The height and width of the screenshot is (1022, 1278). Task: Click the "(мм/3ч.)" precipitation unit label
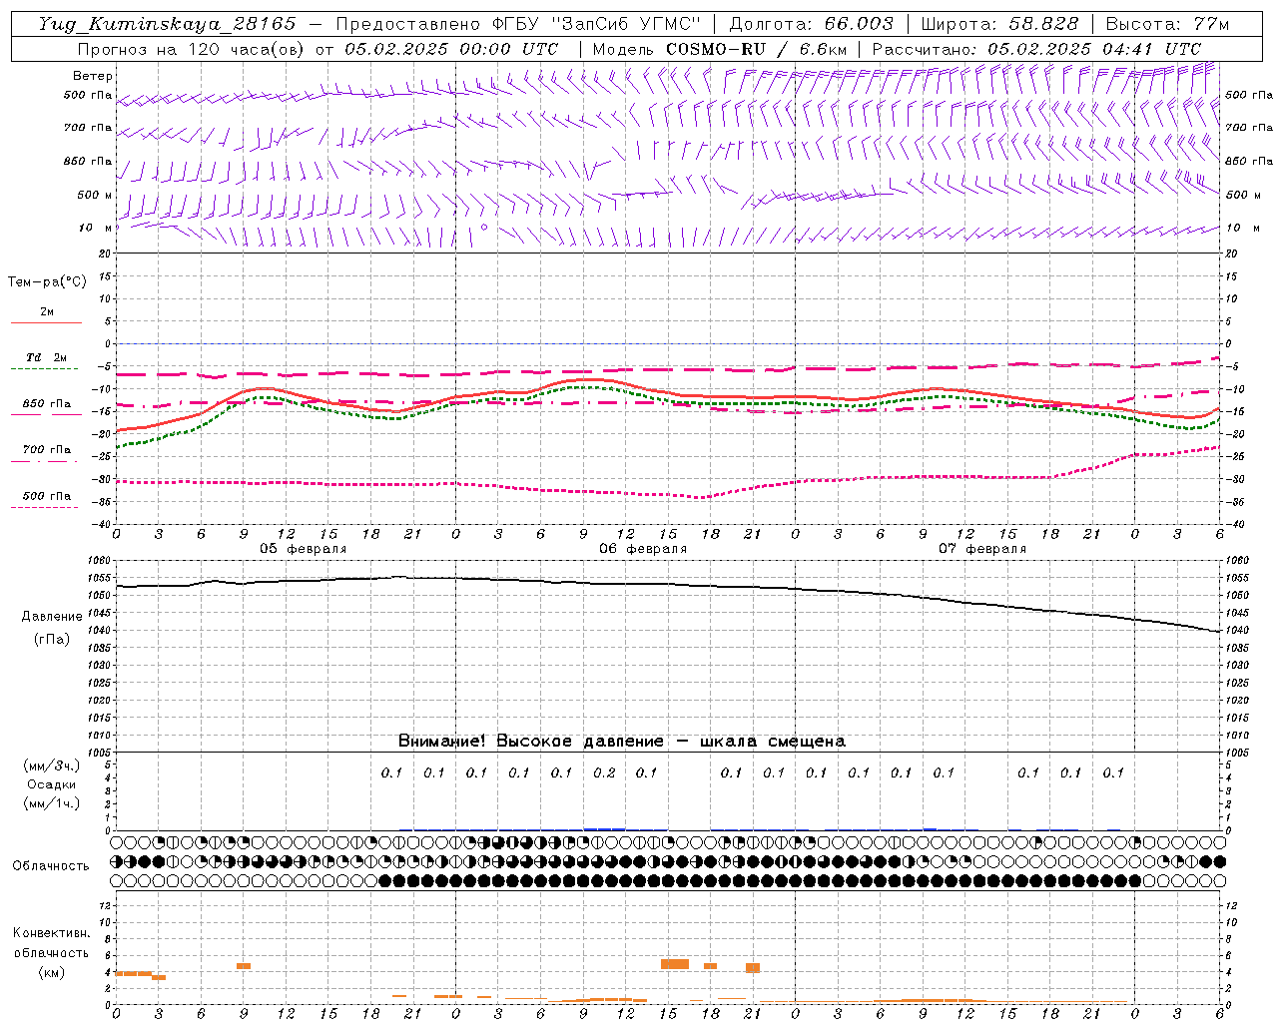coord(52,766)
